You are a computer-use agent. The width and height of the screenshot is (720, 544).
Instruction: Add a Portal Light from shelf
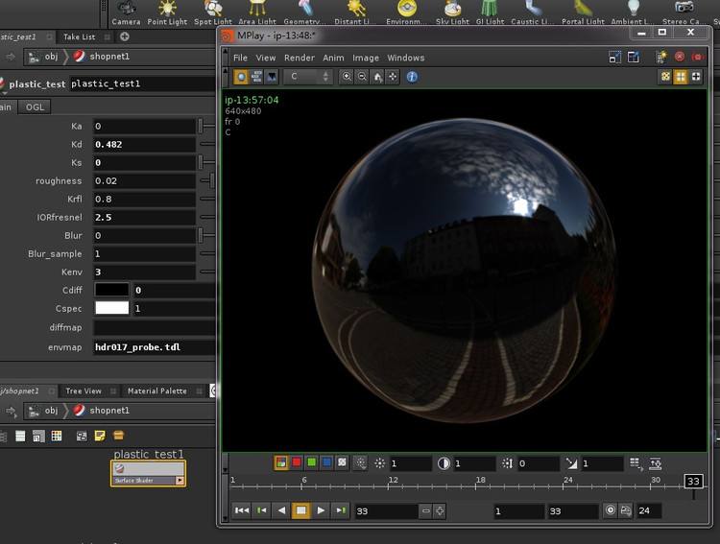point(585,12)
